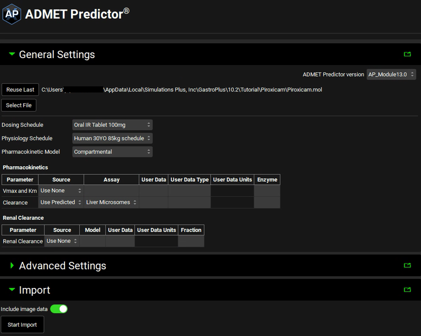Click the green pop-out icon for Advanced Settings

pyautogui.click(x=407, y=266)
